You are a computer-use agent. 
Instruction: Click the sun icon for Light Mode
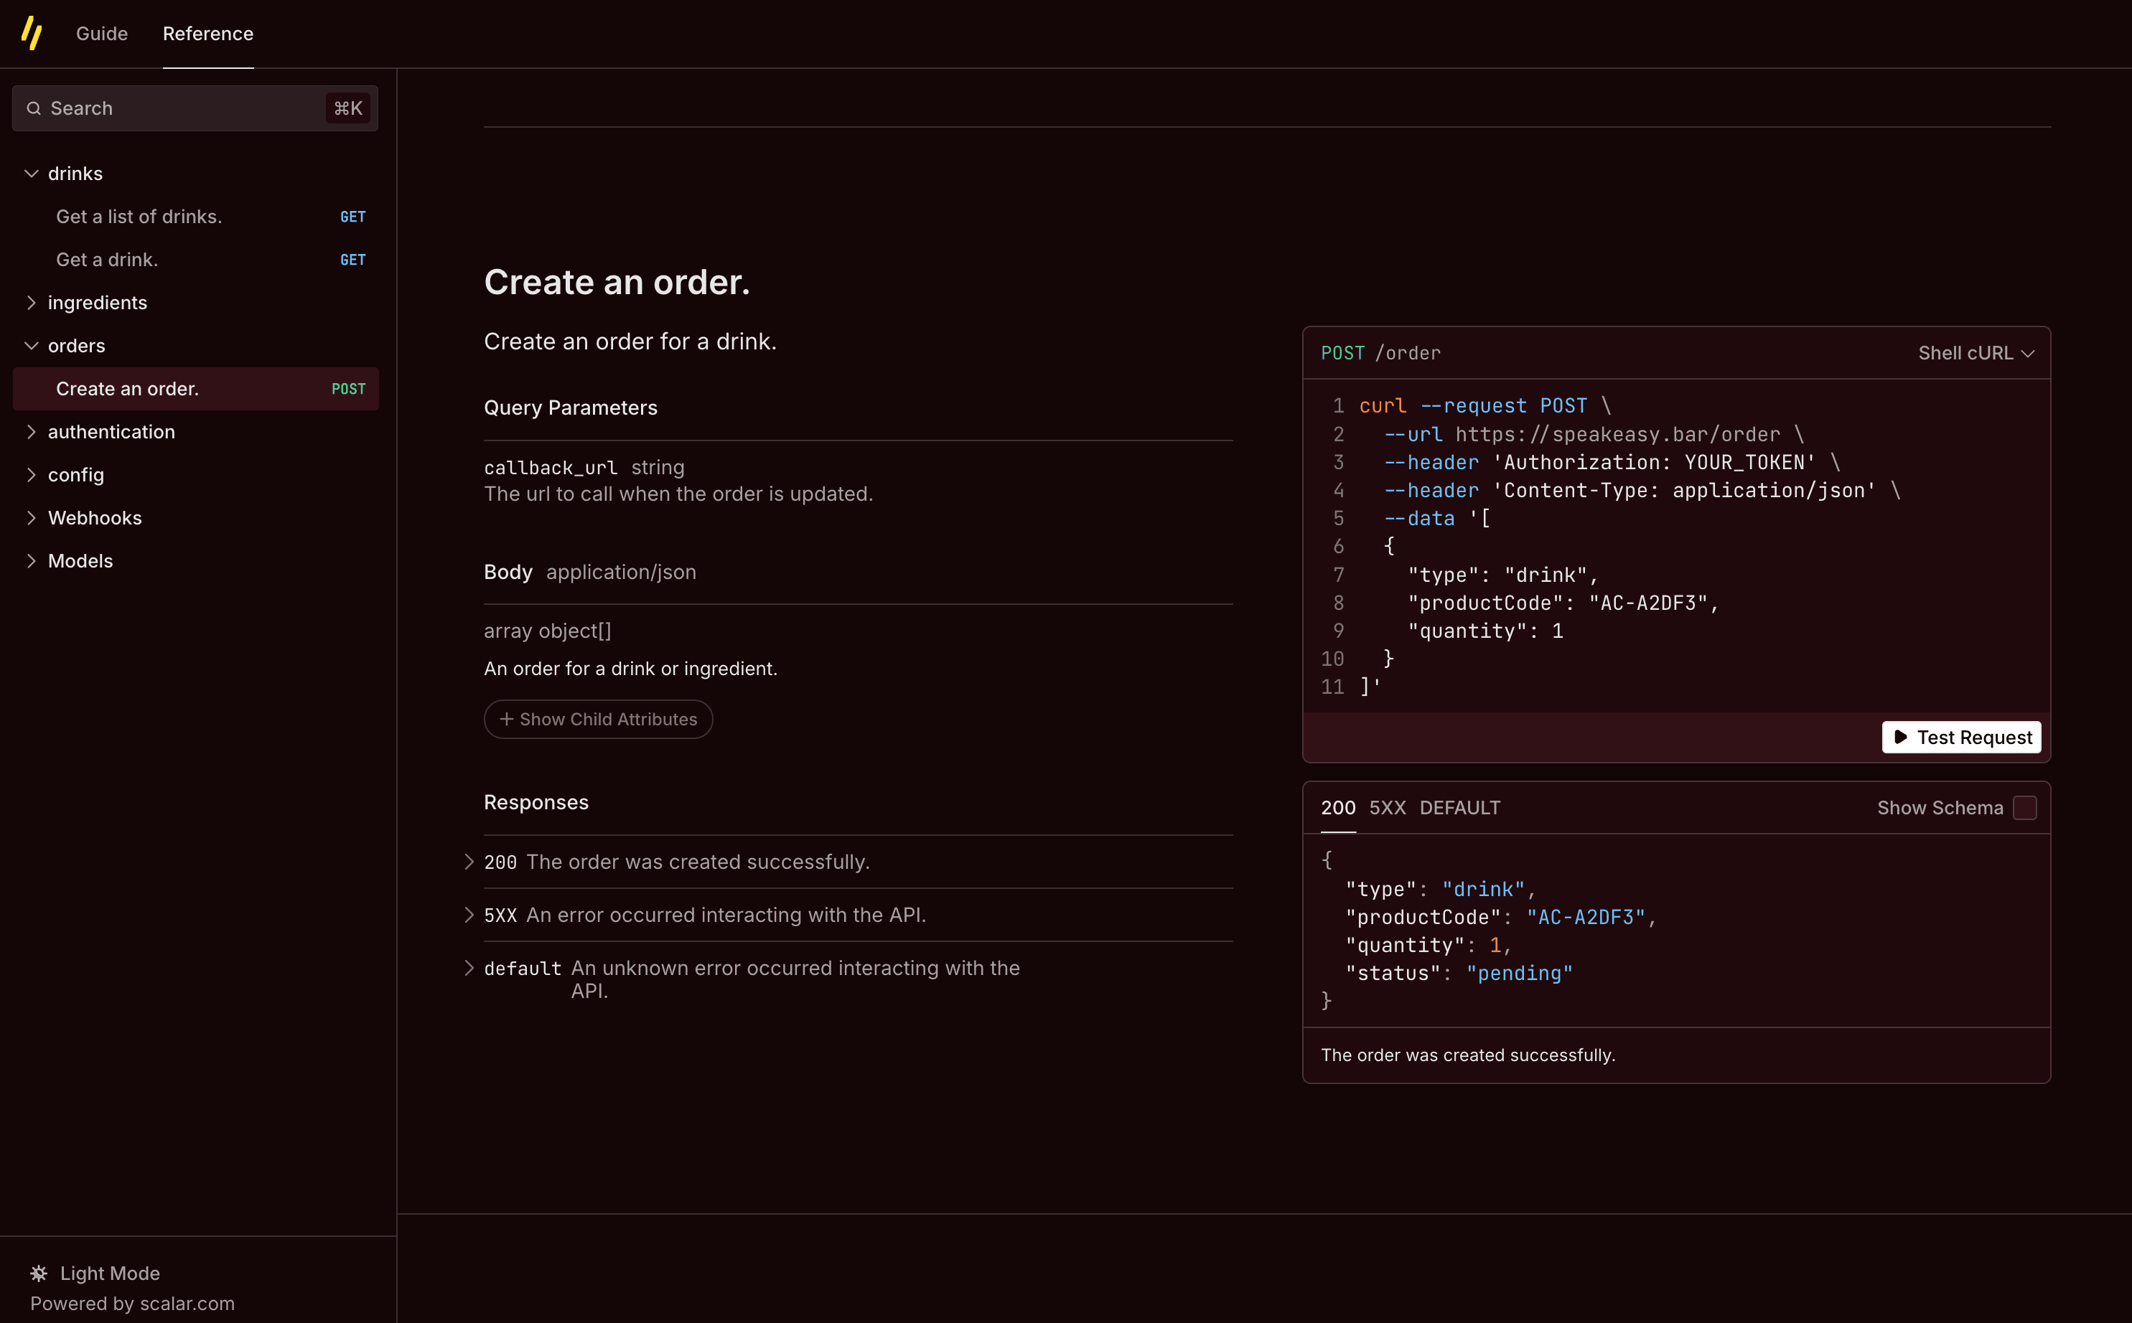click(x=39, y=1273)
